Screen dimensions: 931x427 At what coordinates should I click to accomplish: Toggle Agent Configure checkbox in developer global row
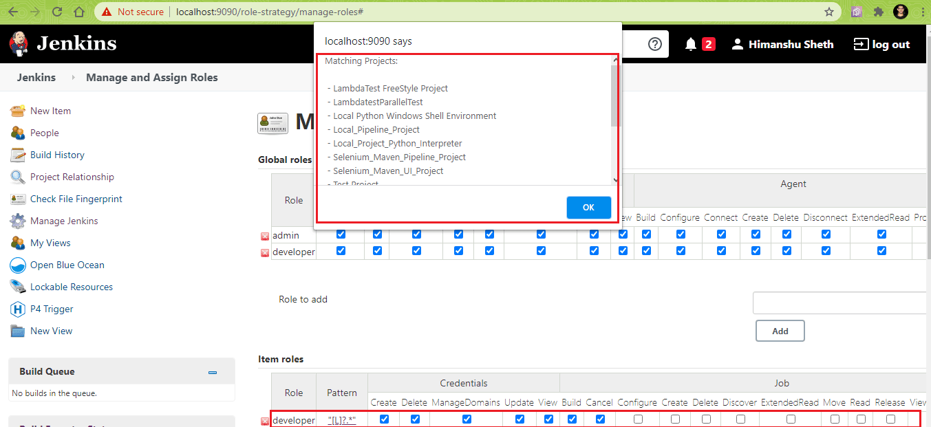[681, 251]
